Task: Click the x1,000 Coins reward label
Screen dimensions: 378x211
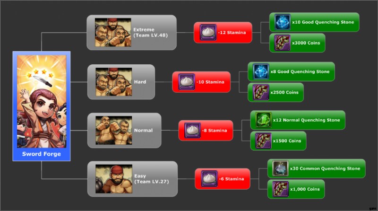Action: [x=305, y=189]
